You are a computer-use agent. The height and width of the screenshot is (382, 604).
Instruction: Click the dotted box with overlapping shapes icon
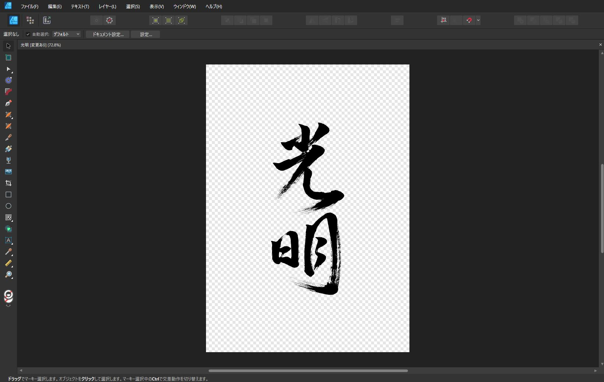pyautogui.click(x=182, y=20)
